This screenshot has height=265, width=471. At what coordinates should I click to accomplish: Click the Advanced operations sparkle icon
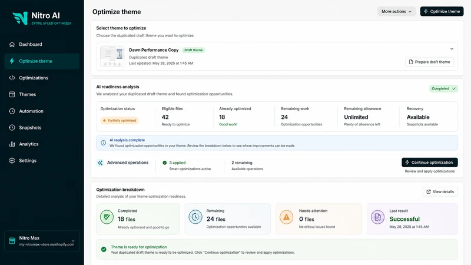tap(100, 163)
